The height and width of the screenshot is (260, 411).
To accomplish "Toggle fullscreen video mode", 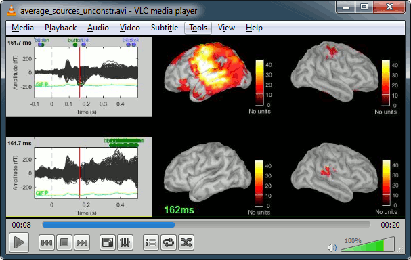I will pyautogui.click(x=108, y=242).
